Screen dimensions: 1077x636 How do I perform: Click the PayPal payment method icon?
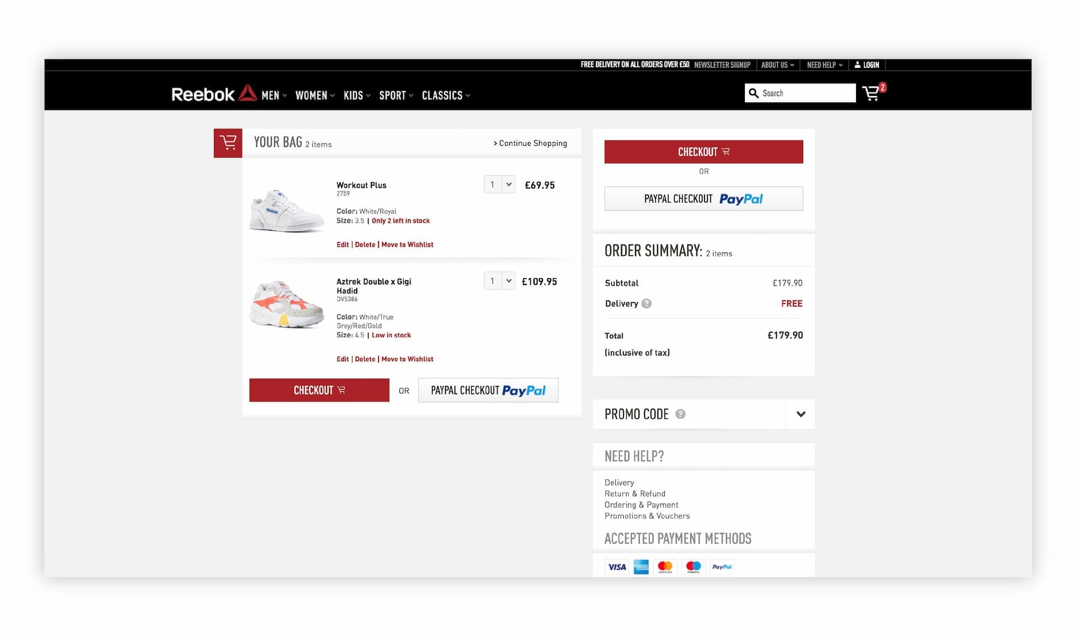click(x=722, y=567)
